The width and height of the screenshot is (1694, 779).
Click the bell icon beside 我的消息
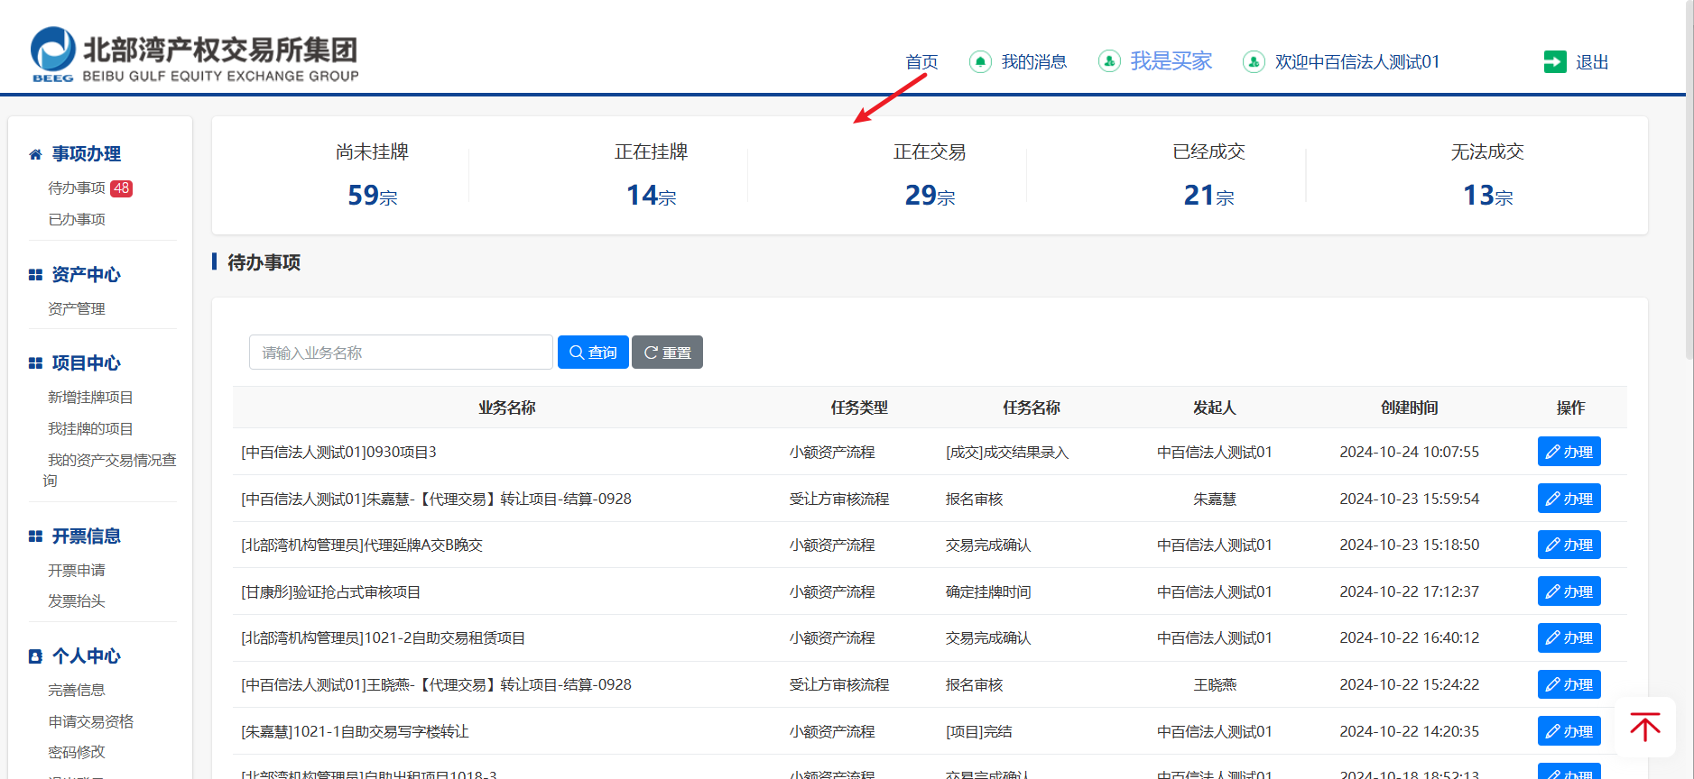pyautogui.click(x=980, y=61)
